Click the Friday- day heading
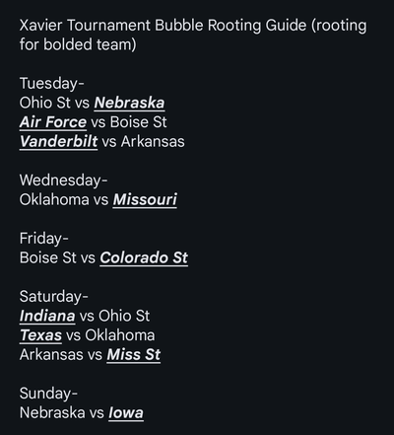 pyautogui.click(x=44, y=239)
